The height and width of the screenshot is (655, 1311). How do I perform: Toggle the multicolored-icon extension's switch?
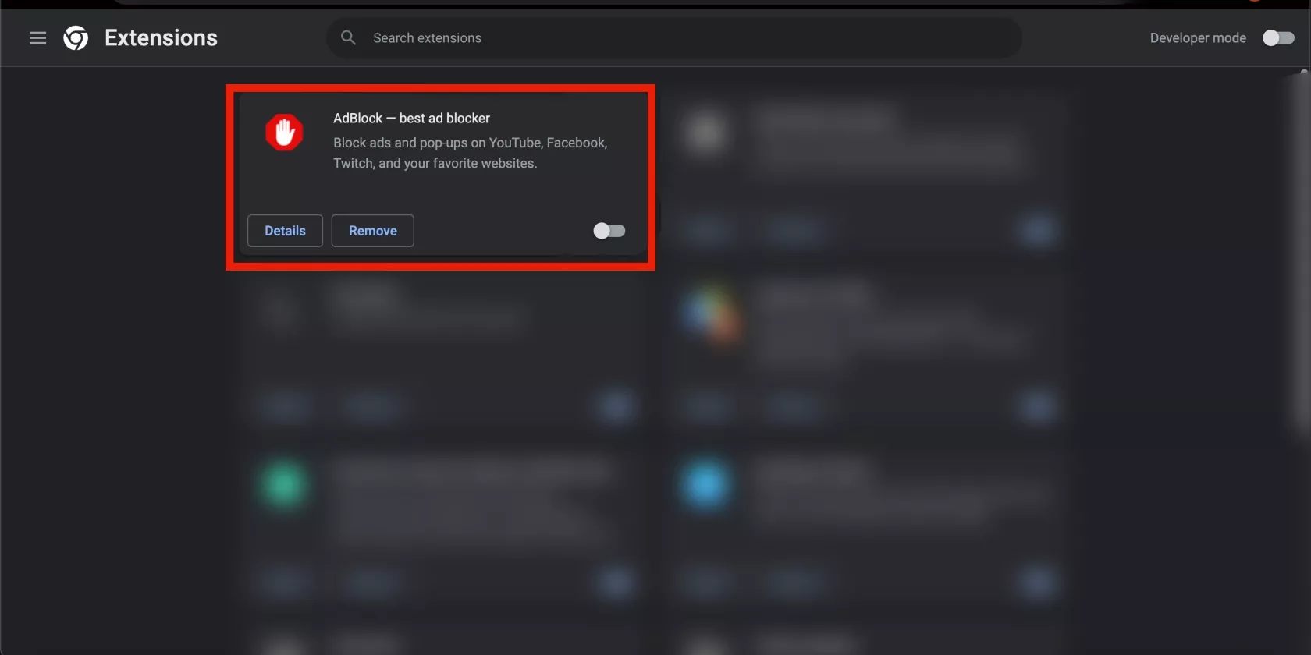(x=1037, y=406)
